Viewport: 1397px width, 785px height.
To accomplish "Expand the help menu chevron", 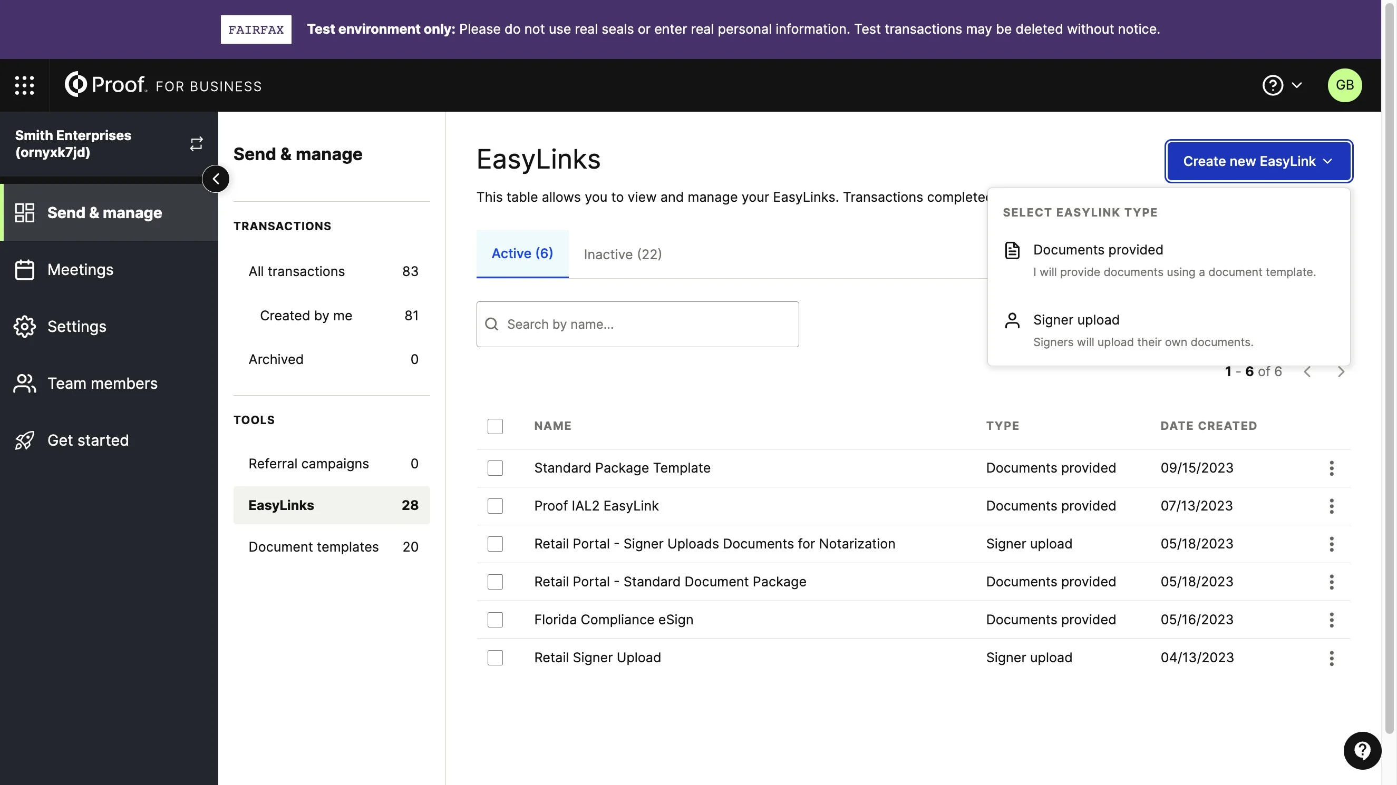I will pyautogui.click(x=1297, y=85).
